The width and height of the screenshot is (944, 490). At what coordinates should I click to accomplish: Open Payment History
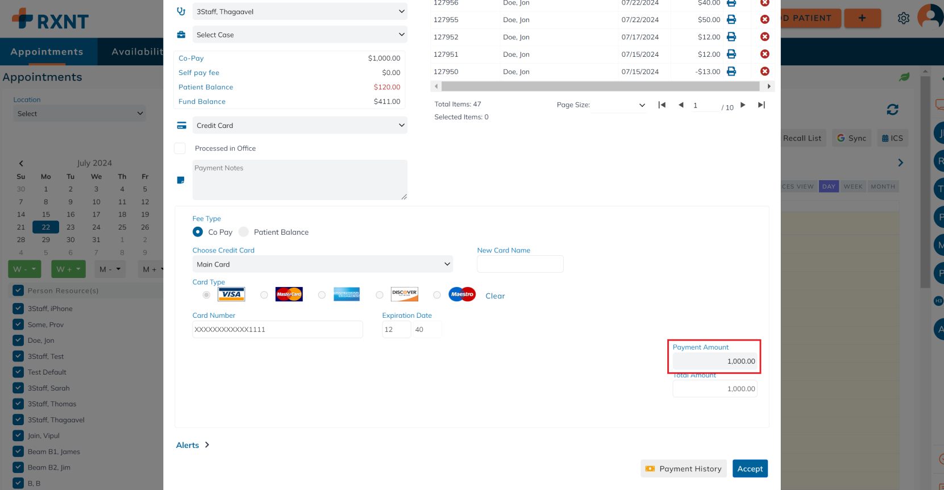click(683, 469)
